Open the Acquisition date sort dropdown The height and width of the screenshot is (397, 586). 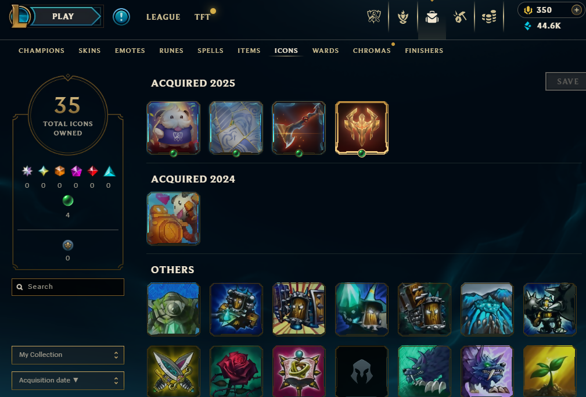coord(67,380)
